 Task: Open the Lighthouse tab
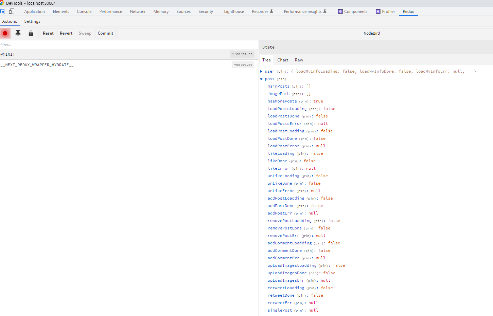pyautogui.click(x=234, y=12)
